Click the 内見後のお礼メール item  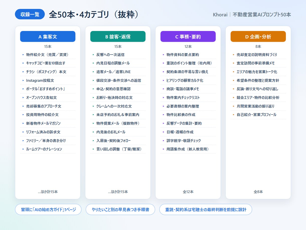(x=118, y=132)
